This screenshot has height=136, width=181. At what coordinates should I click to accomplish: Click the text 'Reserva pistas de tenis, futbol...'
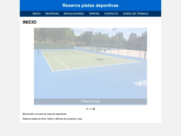pyautogui.click(x=53, y=119)
